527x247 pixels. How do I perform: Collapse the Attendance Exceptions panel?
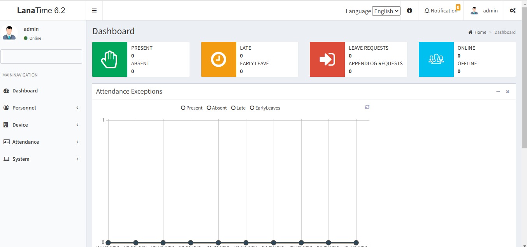[x=498, y=91]
